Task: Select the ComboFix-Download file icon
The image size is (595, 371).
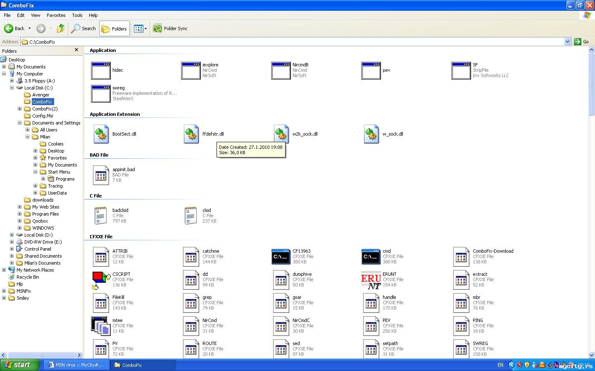Action: click(x=461, y=257)
